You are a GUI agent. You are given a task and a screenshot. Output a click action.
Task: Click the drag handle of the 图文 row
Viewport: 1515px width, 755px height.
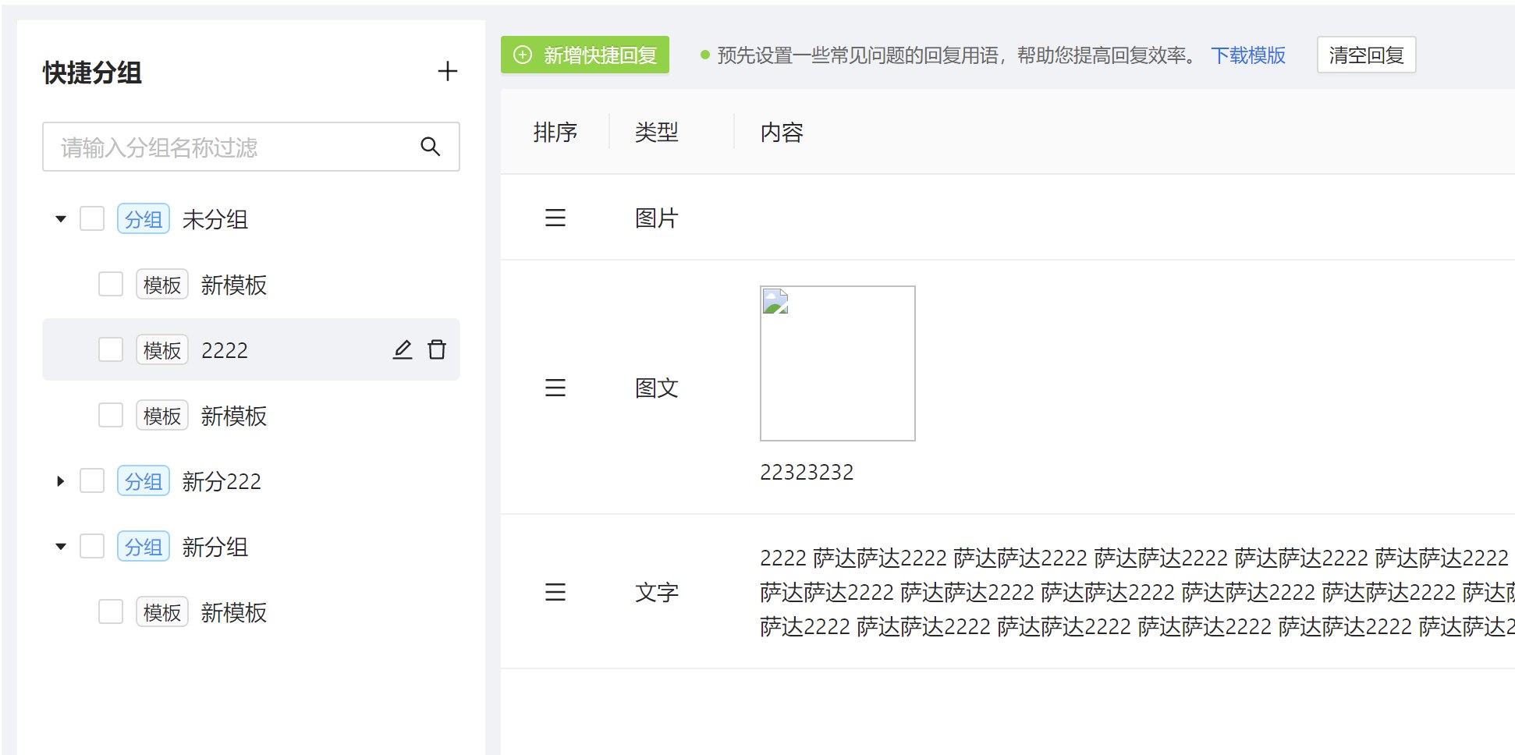tap(555, 388)
